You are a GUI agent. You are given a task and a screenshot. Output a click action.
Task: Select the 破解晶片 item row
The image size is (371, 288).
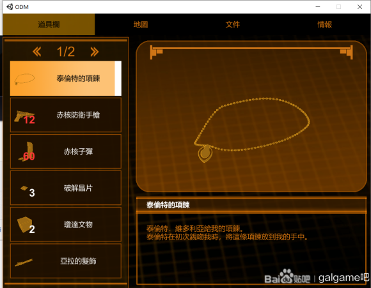(66, 188)
